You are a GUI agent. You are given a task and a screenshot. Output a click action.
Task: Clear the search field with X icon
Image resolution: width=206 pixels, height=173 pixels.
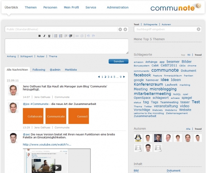[x=198, y=29]
